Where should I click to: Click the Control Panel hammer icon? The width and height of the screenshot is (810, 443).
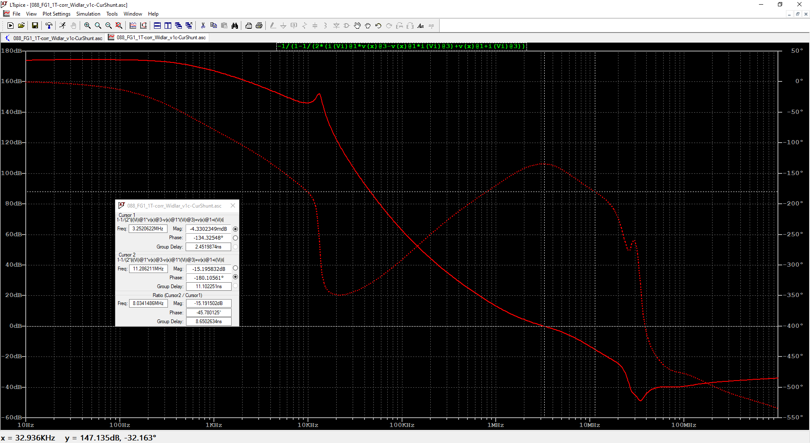pyautogui.click(x=49, y=26)
